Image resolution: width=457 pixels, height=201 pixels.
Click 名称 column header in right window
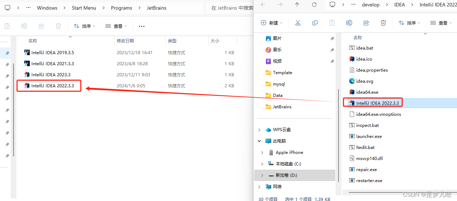[358, 37]
